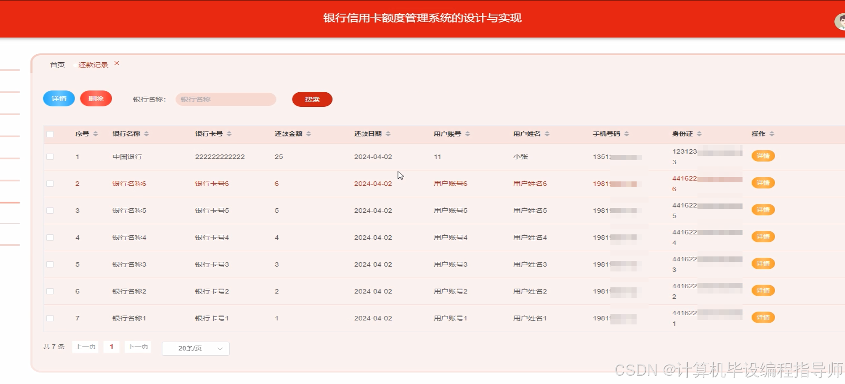Screen dimensions: 845x384
Task: Sort by 银行名称 column arrows
Action: [x=146, y=134]
